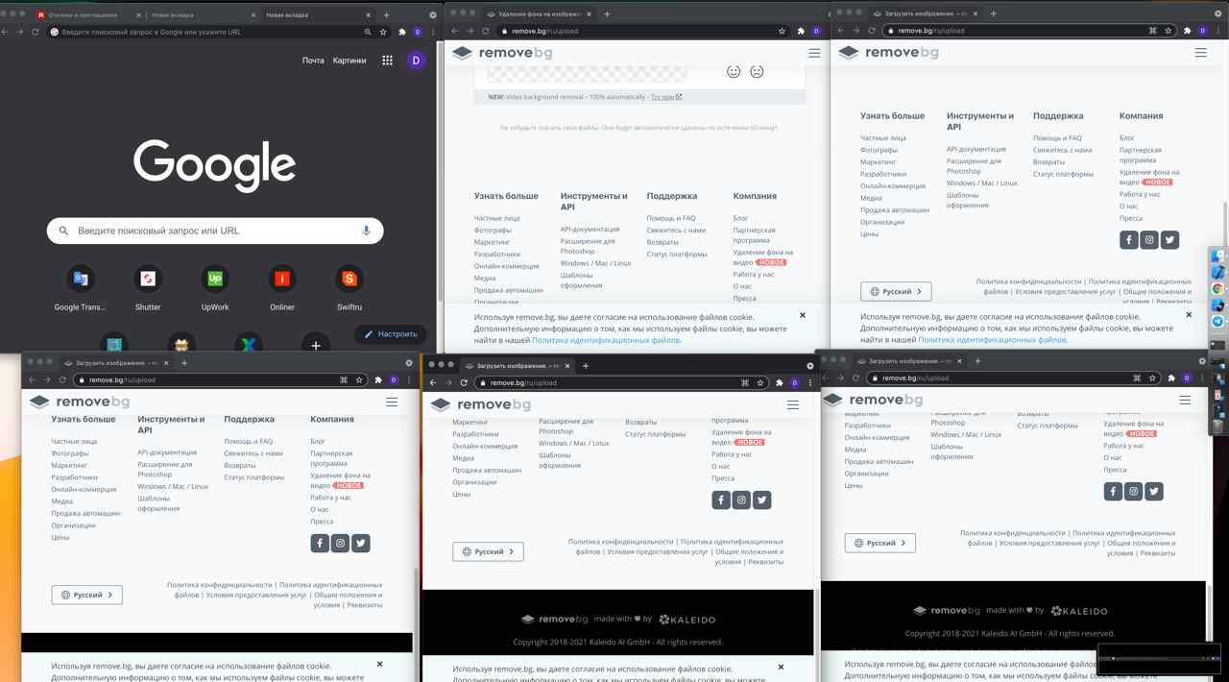Open the hamburger menu in the bottom-right remove.bg window

[1185, 400]
